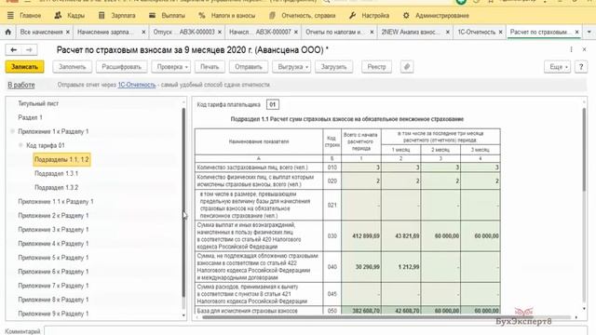The width and height of the screenshot is (596, 335).
Task: Close the Расчет по страховым tab
Action: click(577, 33)
